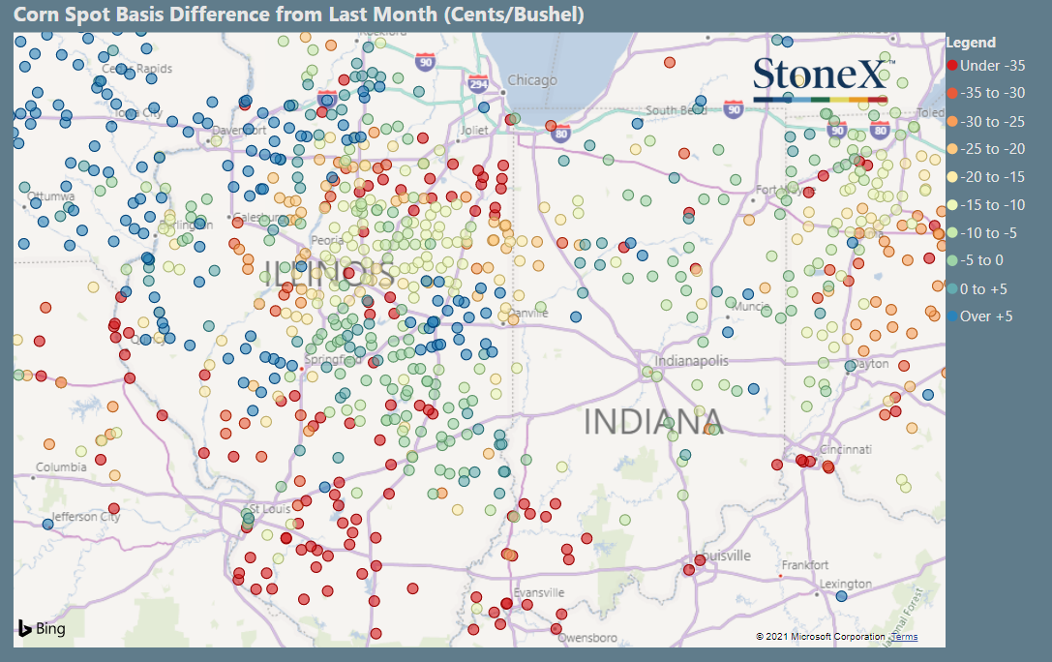Click the Indianapolis city label

pos(691,361)
